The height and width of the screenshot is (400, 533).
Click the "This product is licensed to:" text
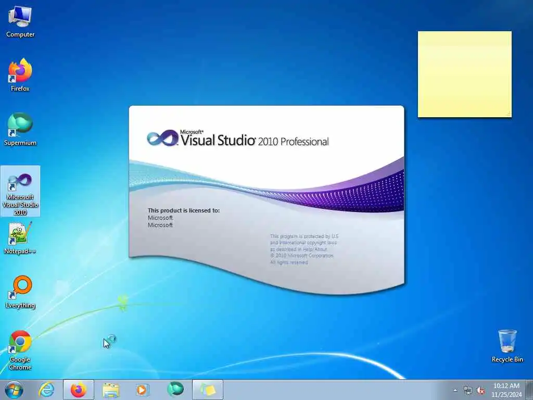click(x=184, y=210)
